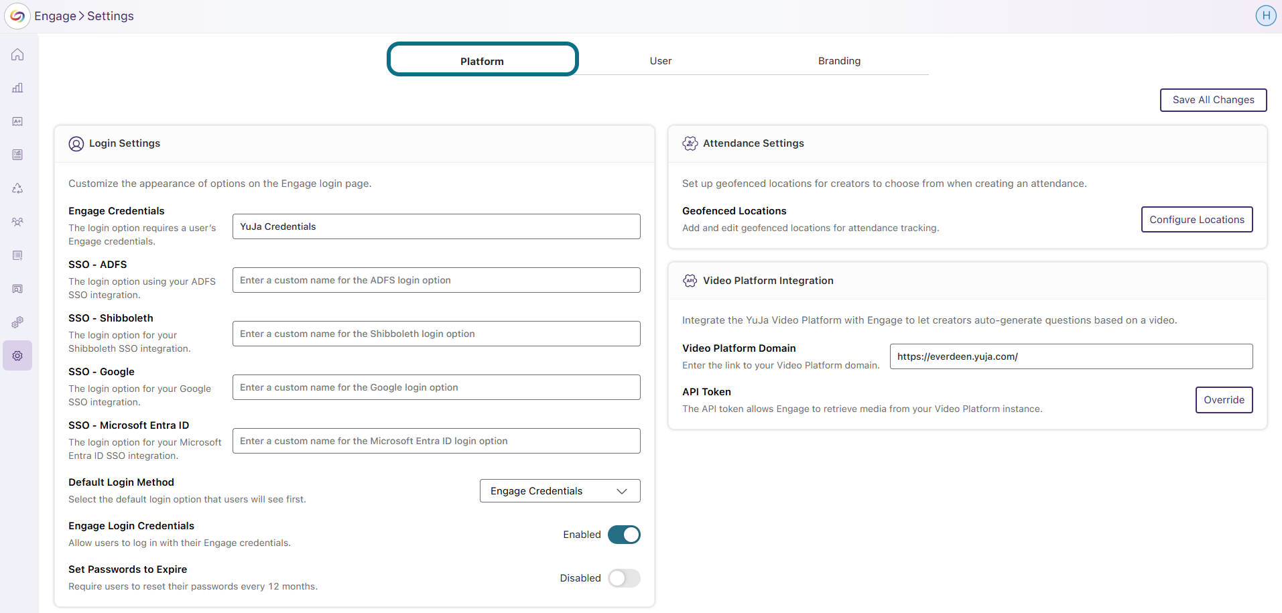The width and height of the screenshot is (1282, 613).
Task: Click the "Video Platform Integration" heading
Action: click(x=768, y=281)
